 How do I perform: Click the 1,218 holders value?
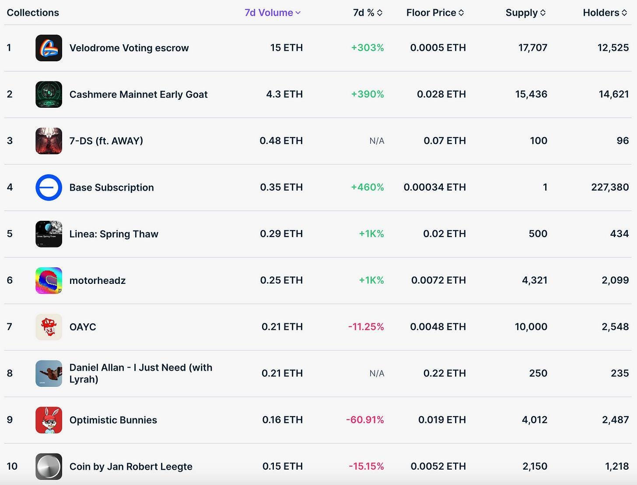[617, 466]
